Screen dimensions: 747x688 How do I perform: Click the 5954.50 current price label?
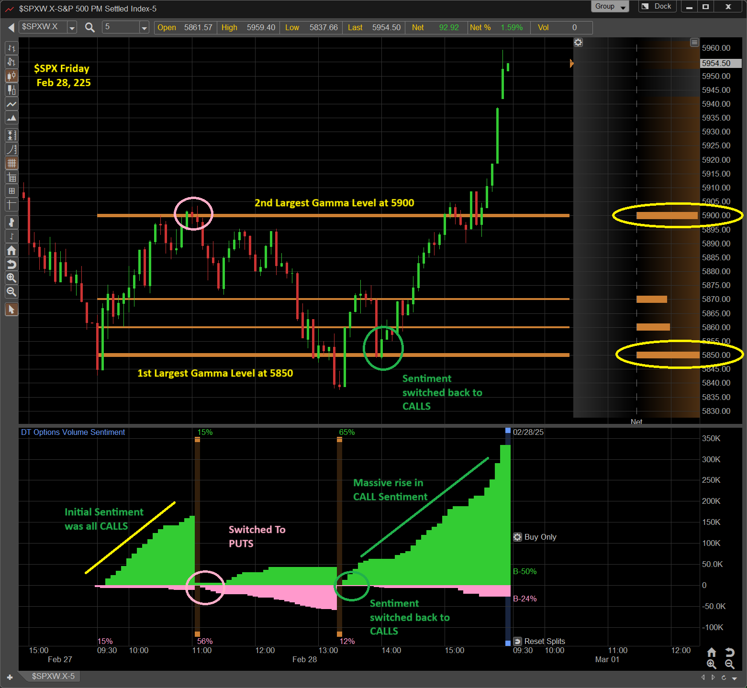coord(720,63)
